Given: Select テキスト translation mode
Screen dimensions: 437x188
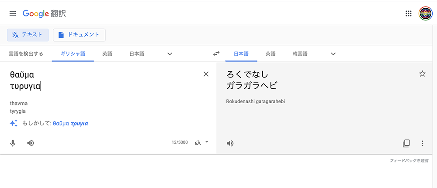Looking at the screenshot, I should point(28,35).
